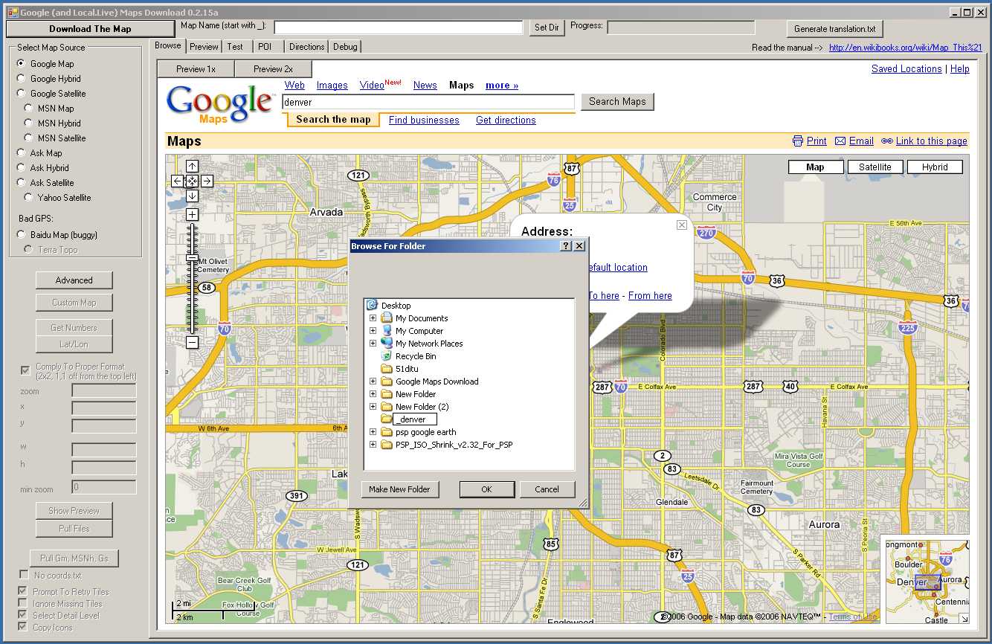Pan the map left with arrow icon
This screenshot has height=644, width=992.
(177, 181)
